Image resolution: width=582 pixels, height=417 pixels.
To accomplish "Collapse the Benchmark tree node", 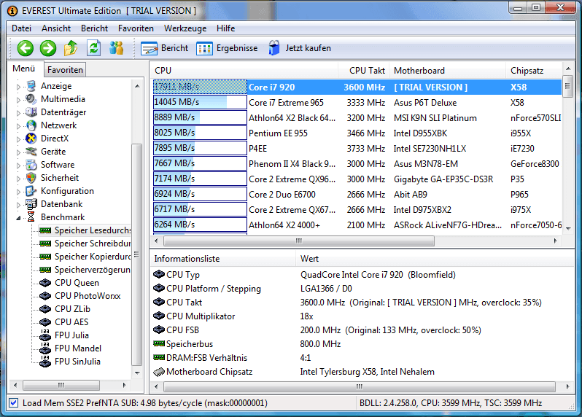I will [18, 218].
